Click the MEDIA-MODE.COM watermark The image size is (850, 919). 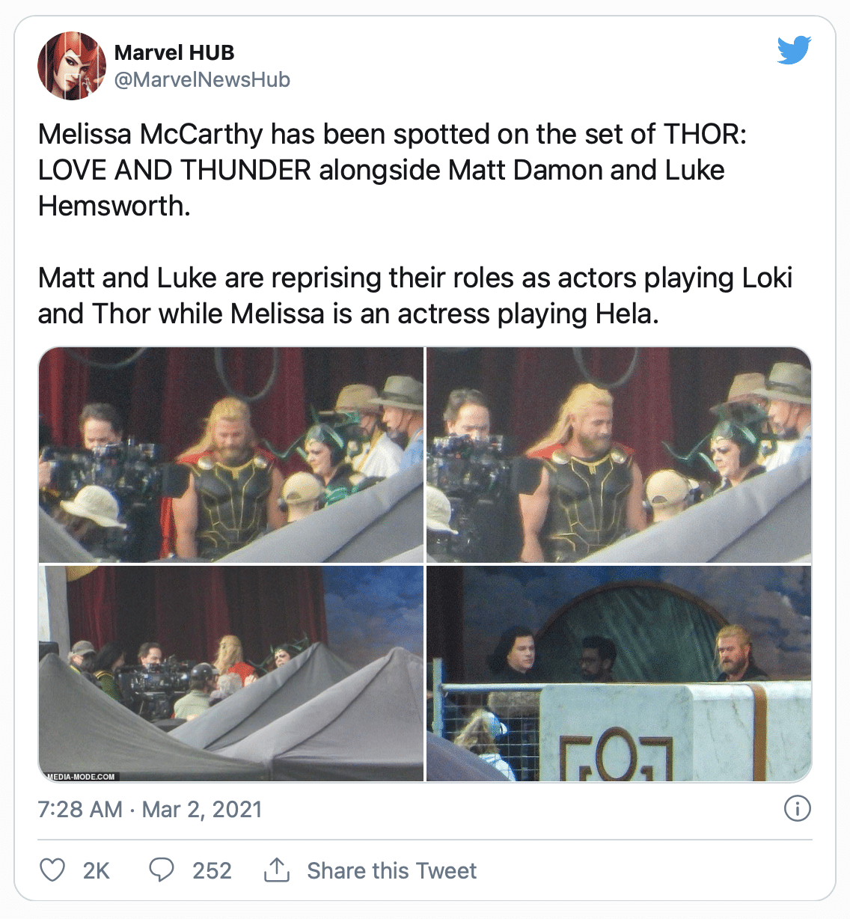tap(81, 776)
